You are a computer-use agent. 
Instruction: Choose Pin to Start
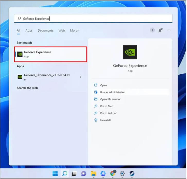point(130,106)
